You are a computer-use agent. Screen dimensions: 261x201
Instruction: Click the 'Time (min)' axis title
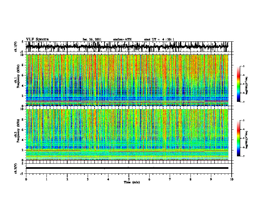pos(132,182)
